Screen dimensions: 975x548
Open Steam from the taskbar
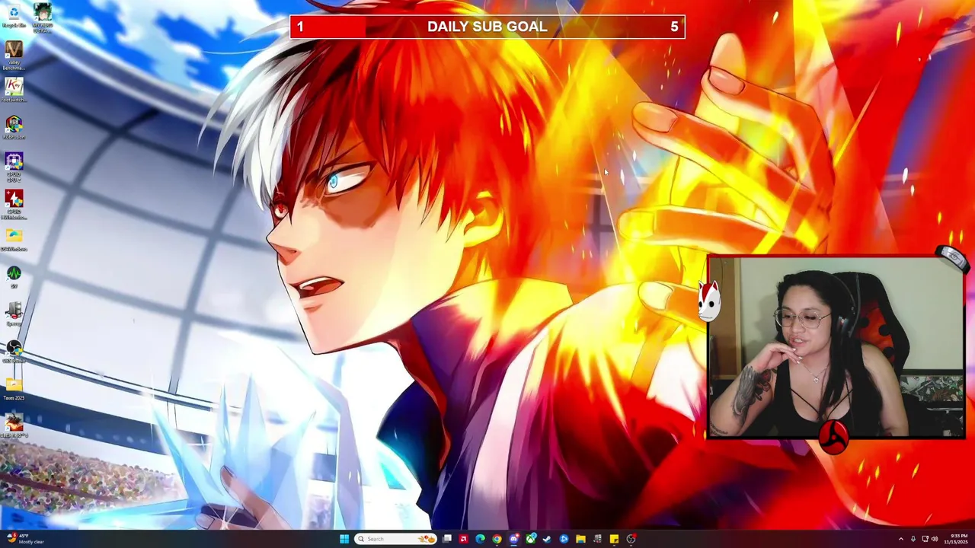[548, 539]
